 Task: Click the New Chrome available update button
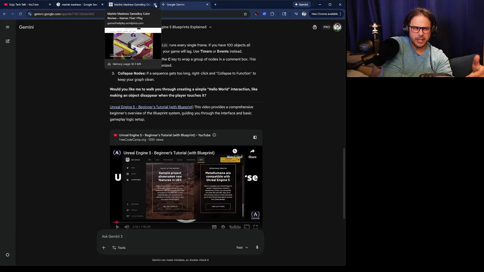326,14
